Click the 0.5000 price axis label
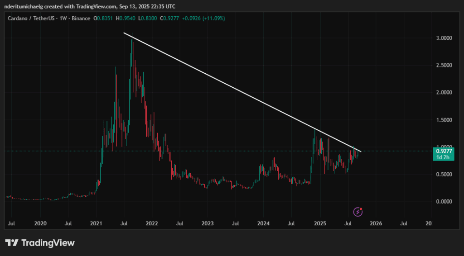 [444, 174]
